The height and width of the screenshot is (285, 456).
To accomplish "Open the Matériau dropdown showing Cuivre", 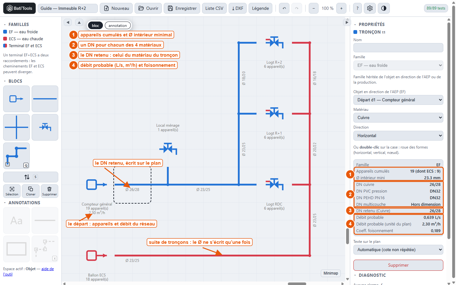I will pyautogui.click(x=398, y=117).
